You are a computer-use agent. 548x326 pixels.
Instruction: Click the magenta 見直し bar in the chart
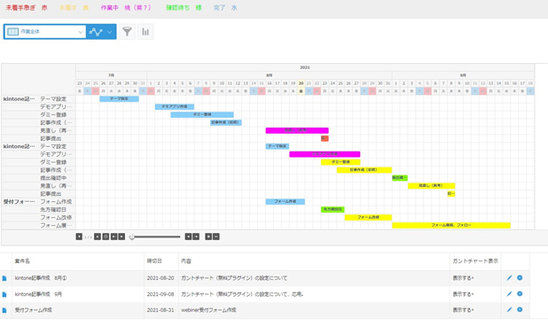297,130
